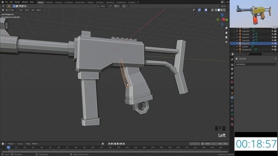Switch to the Modeling workspace tab
278x156 pixels.
[x=49, y=3]
